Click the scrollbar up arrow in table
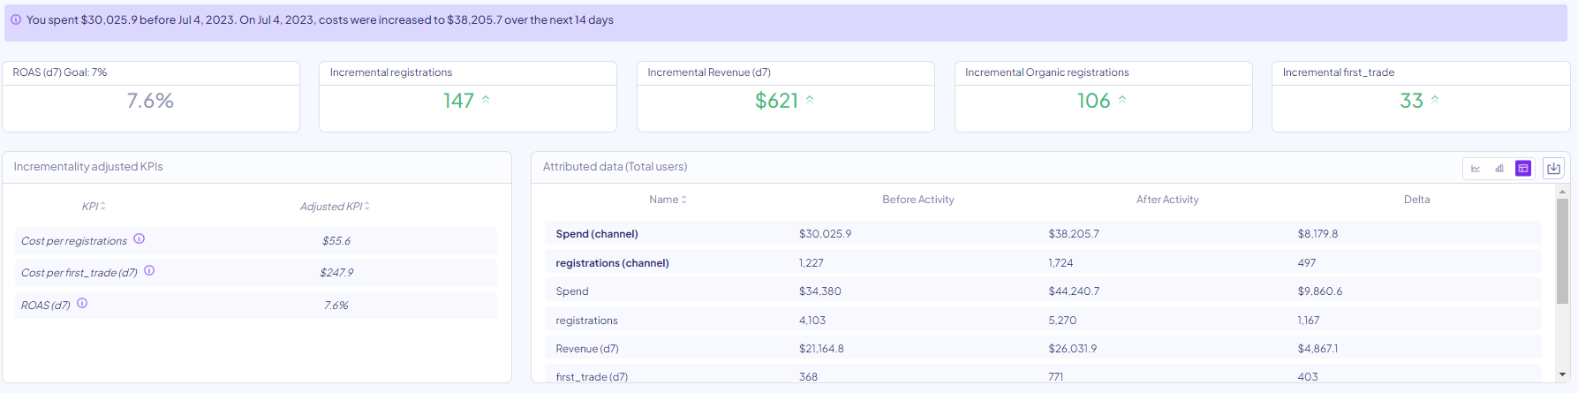This screenshot has width=1578, height=393. (x=1562, y=192)
